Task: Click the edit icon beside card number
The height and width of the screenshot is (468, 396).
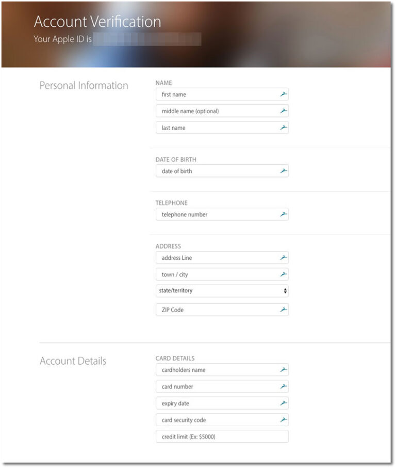Action: (283, 386)
